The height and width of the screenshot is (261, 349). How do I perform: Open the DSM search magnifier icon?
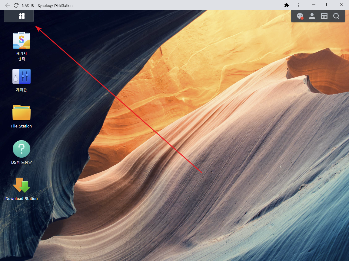[x=336, y=16]
